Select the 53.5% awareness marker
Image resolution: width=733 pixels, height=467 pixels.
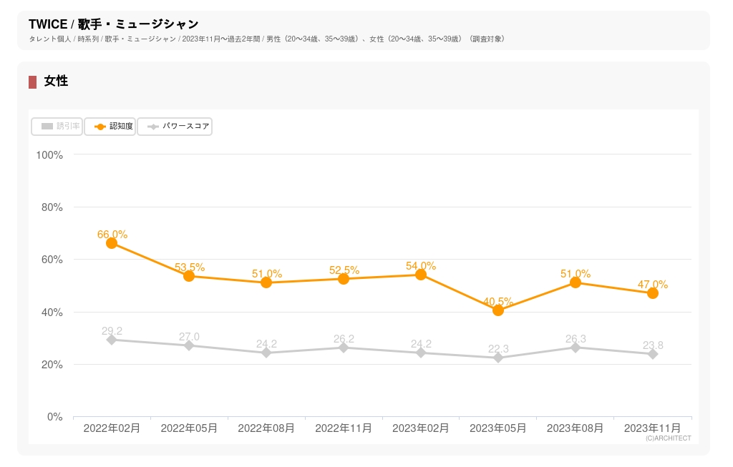click(x=189, y=276)
